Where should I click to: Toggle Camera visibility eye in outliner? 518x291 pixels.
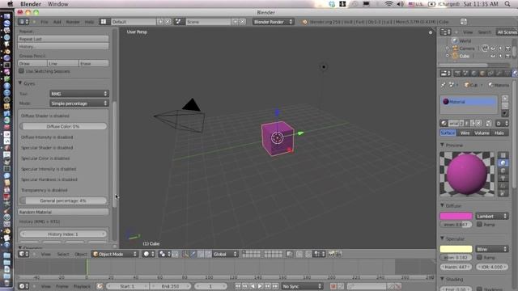pos(493,48)
